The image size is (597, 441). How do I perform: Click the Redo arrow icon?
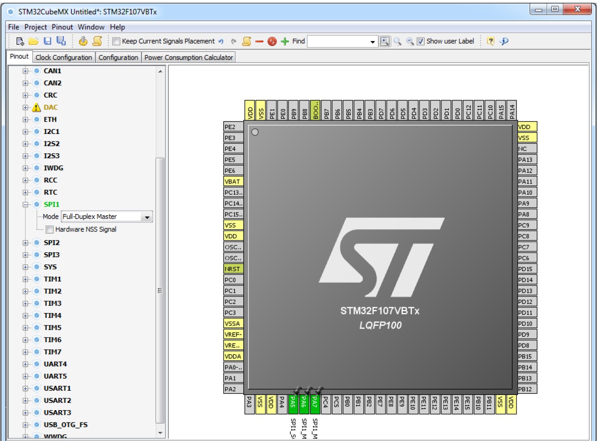(x=233, y=41)
